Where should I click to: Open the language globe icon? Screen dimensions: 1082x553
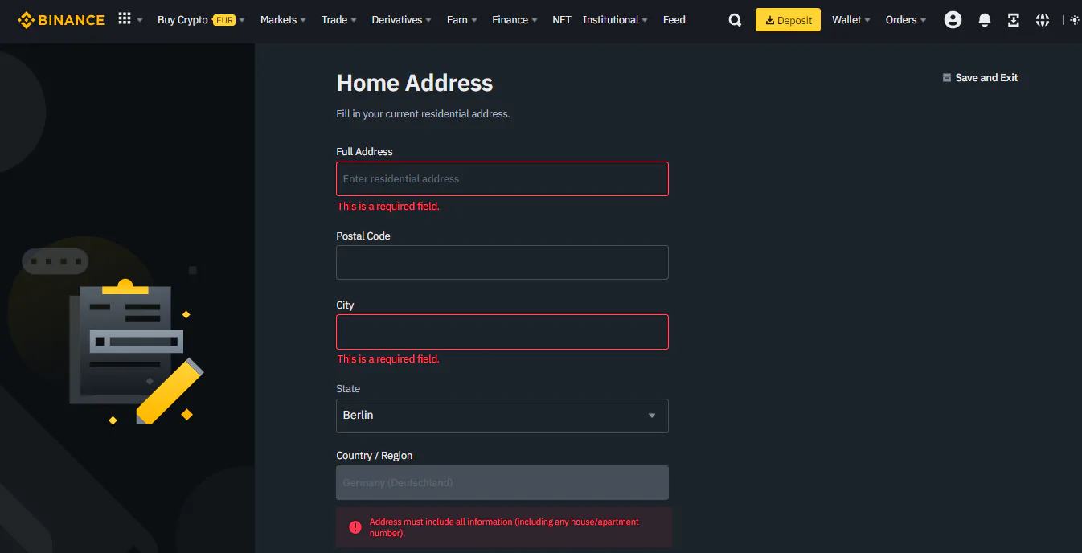[x=1043, y=20]
